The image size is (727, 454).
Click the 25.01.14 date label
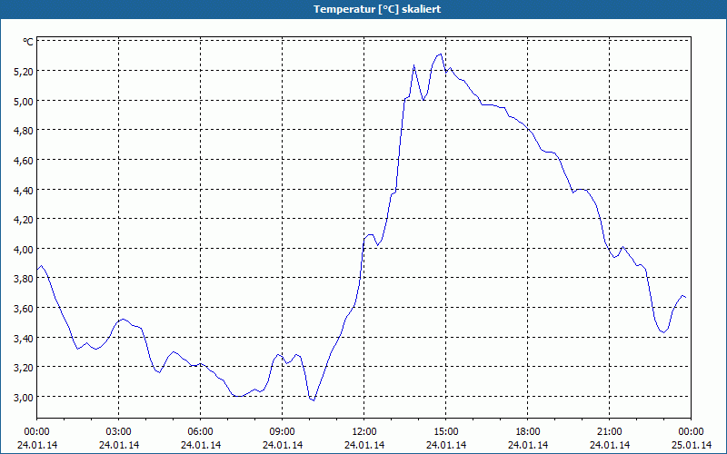click(x=692, y=445)
